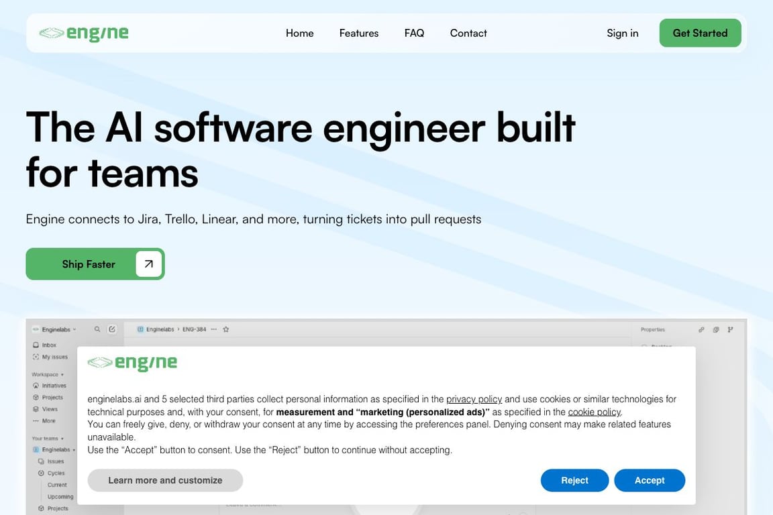The width and height of the screenshot is (773, 515).
Task: Click Learn more and customize
Action: [x=165, y=480]
